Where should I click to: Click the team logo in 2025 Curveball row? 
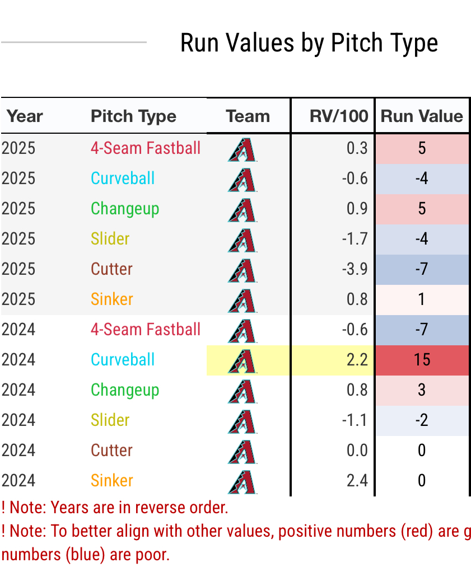[x=243, y=179]
